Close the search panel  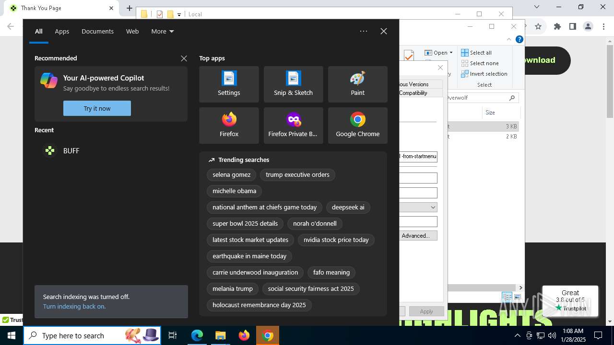(384, 31)
